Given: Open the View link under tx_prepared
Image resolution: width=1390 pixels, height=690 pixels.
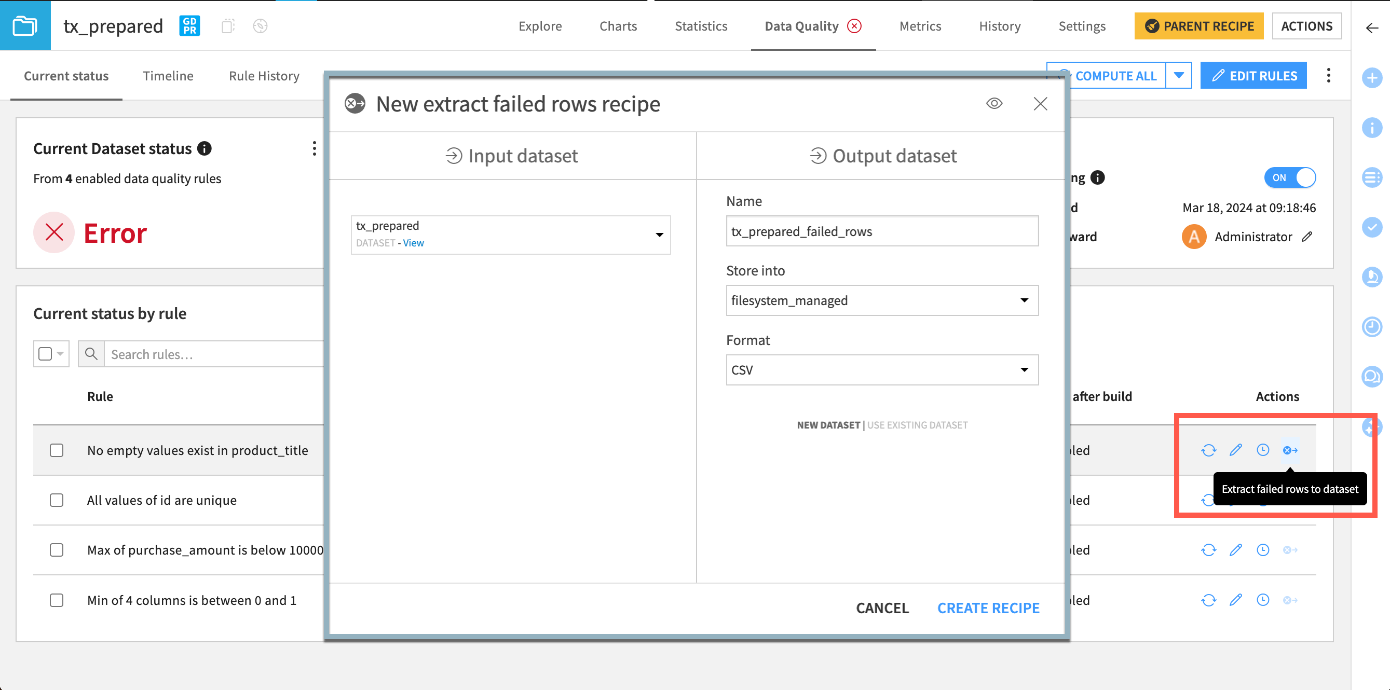Looking at the screenshot, I should point(413,243).
